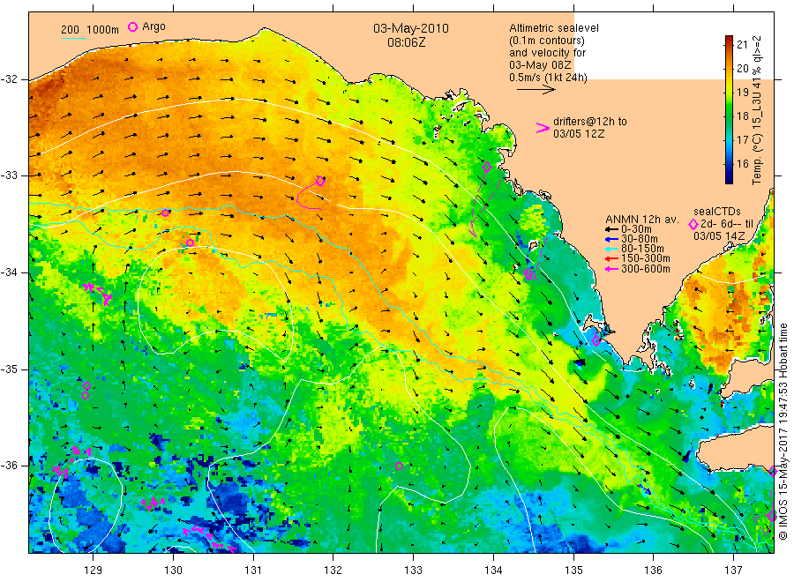Click the '150-300m' depth label
This screenshot has width=794, height=582.
(646, 259)
